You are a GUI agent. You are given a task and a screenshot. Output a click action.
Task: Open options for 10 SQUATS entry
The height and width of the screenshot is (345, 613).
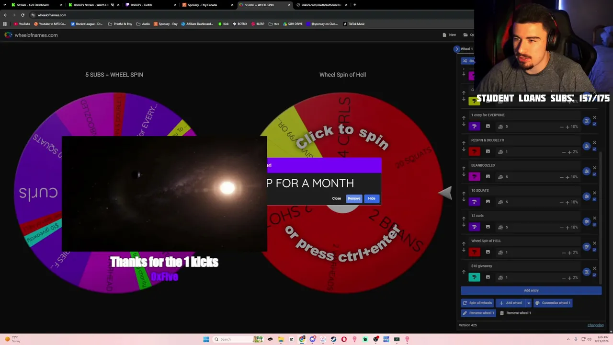click(x=587, y=196)
